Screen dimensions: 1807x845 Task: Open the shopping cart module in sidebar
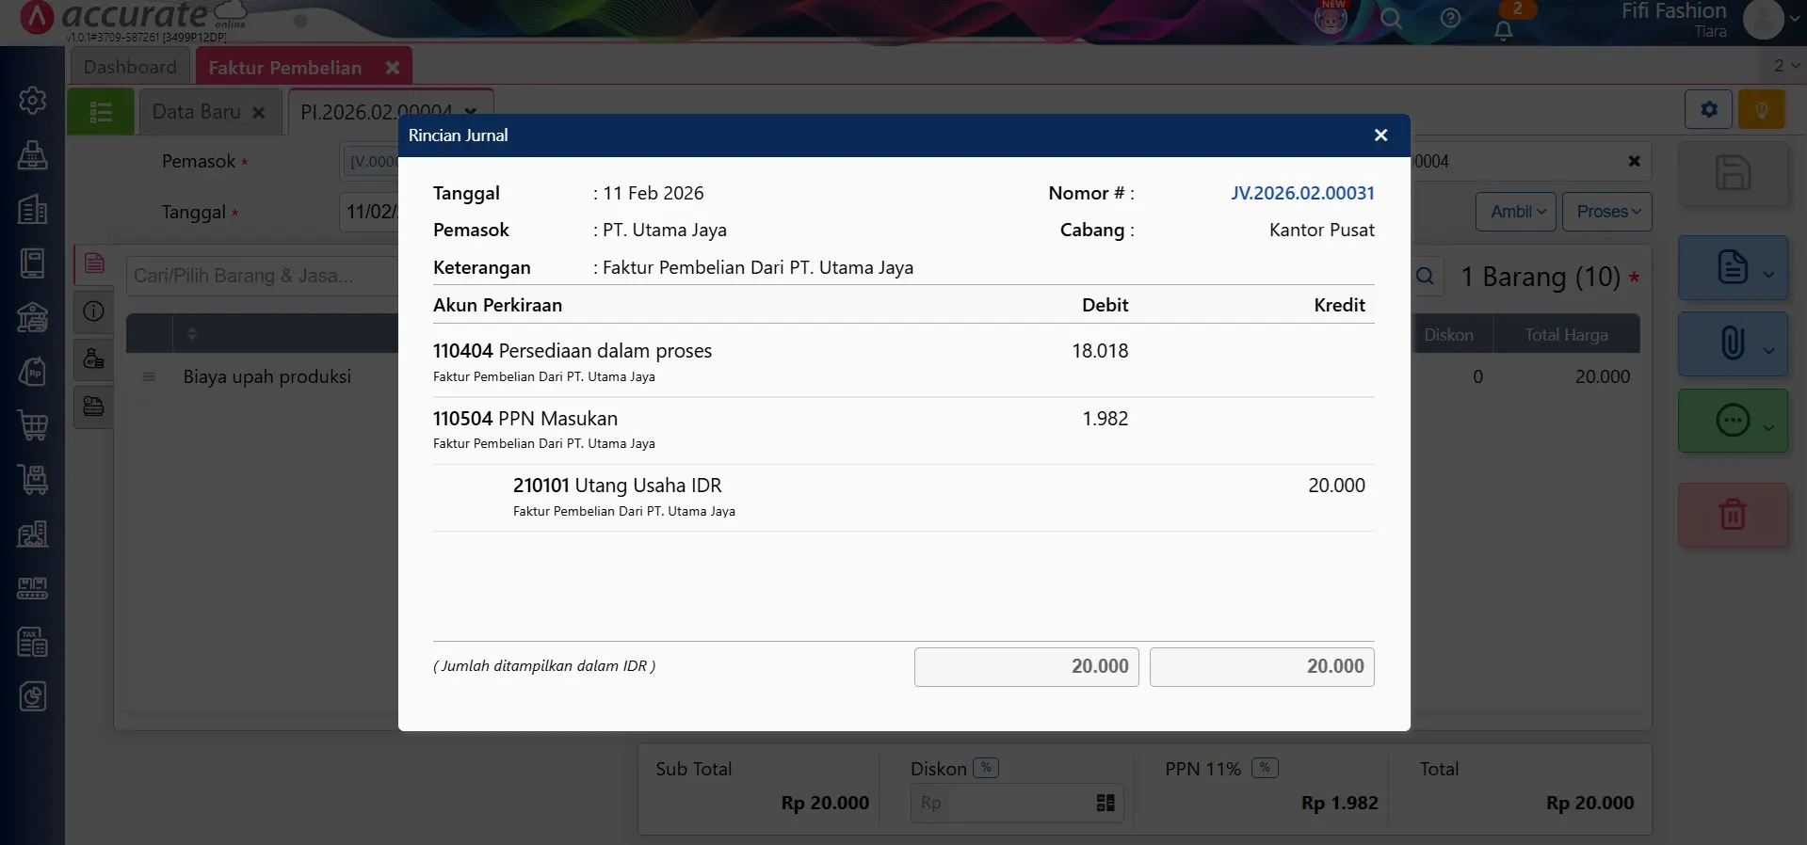(x=33, y=425)
